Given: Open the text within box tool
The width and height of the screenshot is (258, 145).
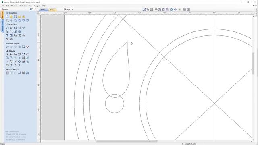Looking at the screenshot, I should pos(11,35).
